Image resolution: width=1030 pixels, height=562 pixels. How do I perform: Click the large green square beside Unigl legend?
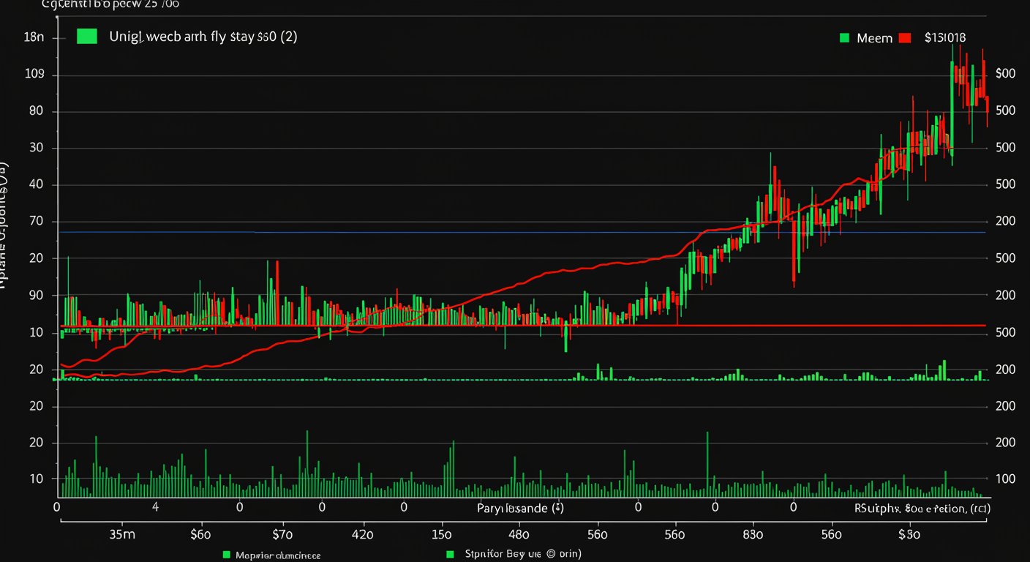87,37
